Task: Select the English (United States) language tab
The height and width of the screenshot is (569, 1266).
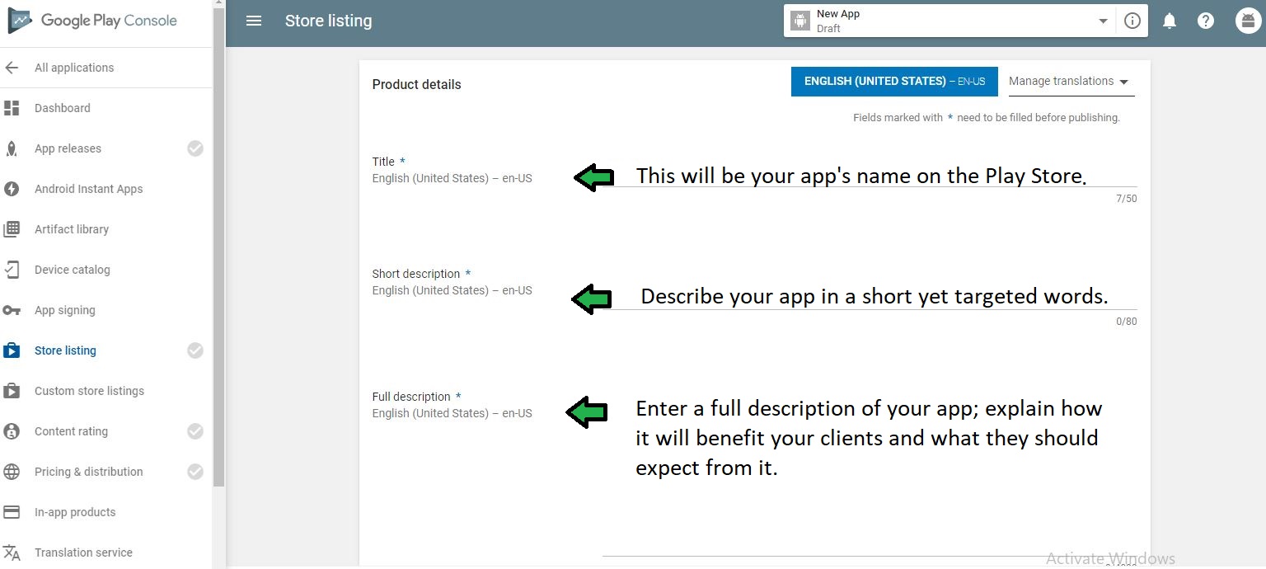Action: 894,82
